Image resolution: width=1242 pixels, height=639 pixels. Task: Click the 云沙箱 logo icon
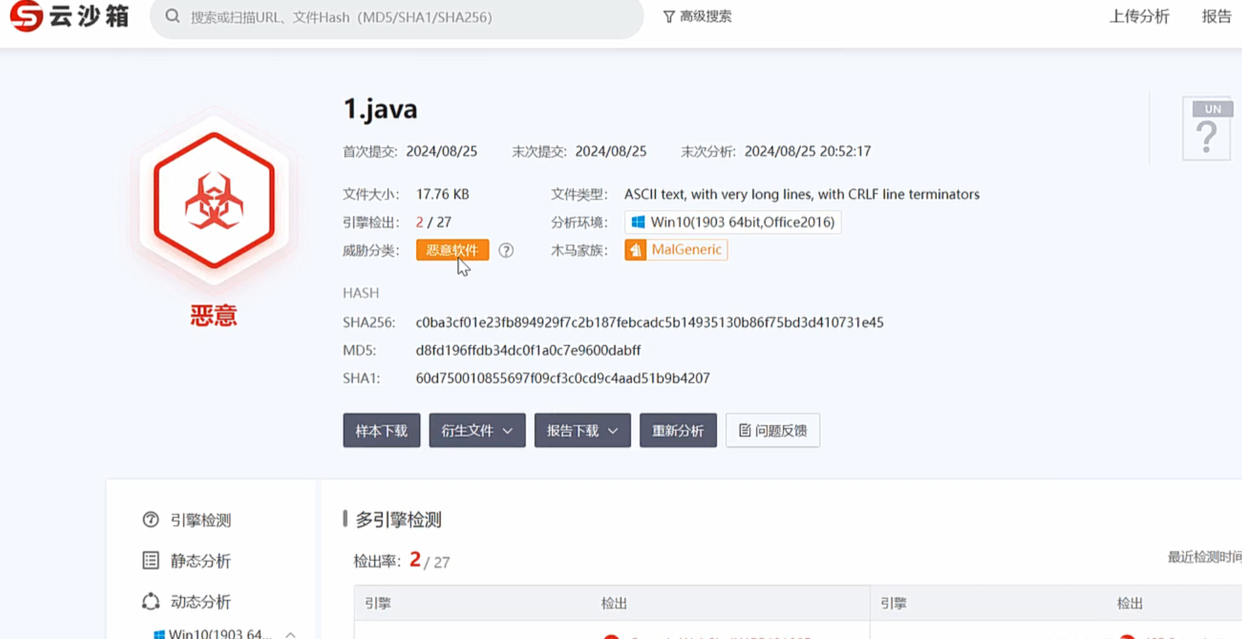(x=26, y=15)
